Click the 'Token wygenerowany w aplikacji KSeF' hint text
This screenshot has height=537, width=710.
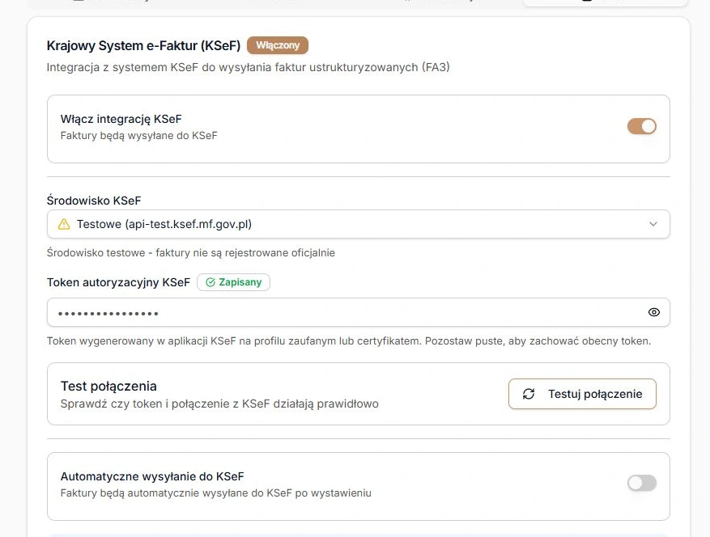[x=349, y=340]
